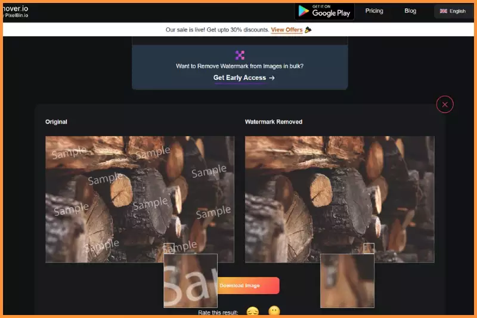This screenshot has width=477, height=318.
Task: Click the bulk watermark removal prompt text
Action: pyautogui.click(x=240, y=66)
